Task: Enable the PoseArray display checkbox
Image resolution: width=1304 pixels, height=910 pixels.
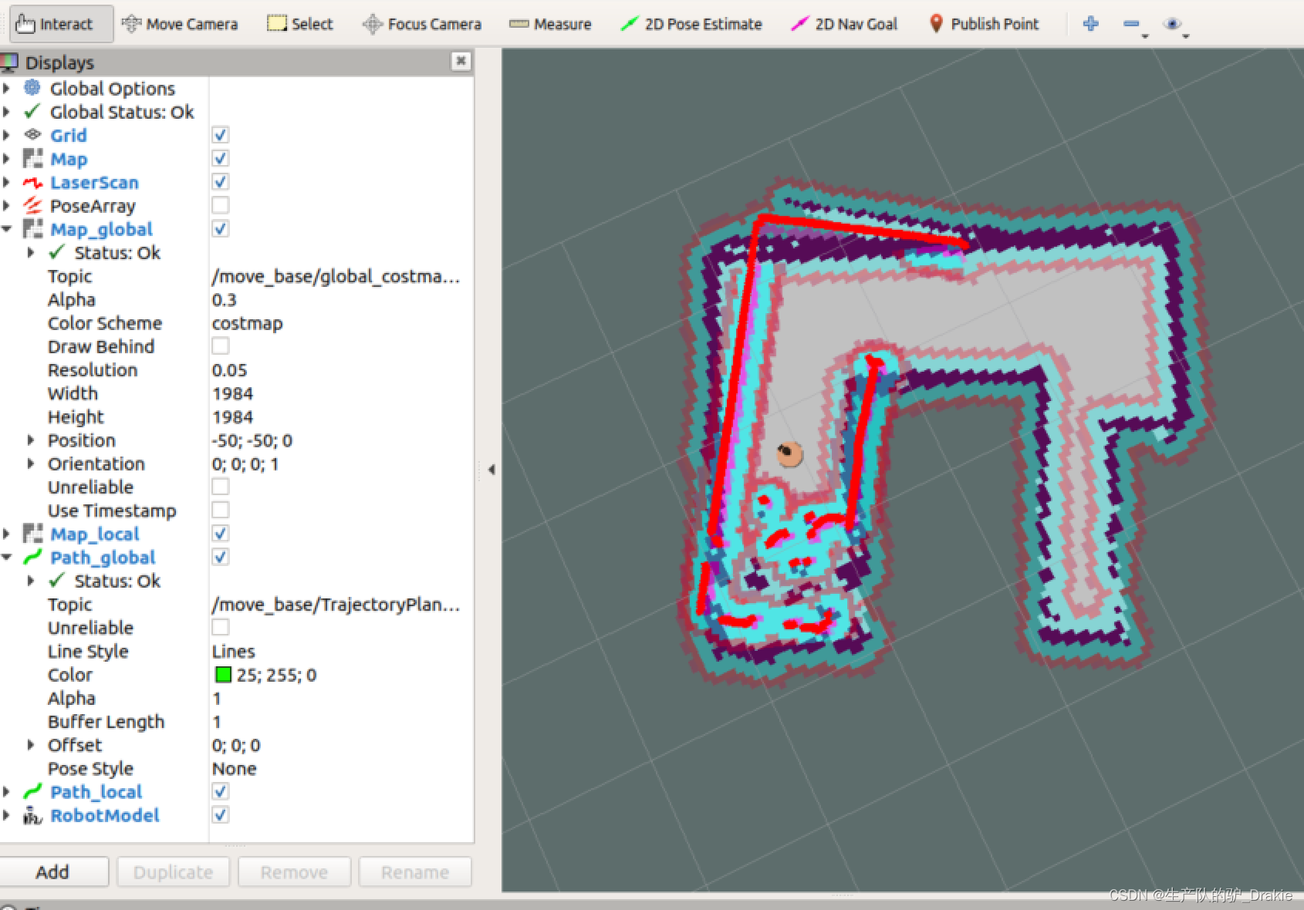Action: click(220, 205)
